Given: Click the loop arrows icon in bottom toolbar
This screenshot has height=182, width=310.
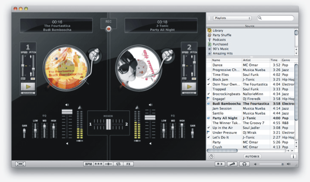Looking at the screenshot, I should 118,164.
